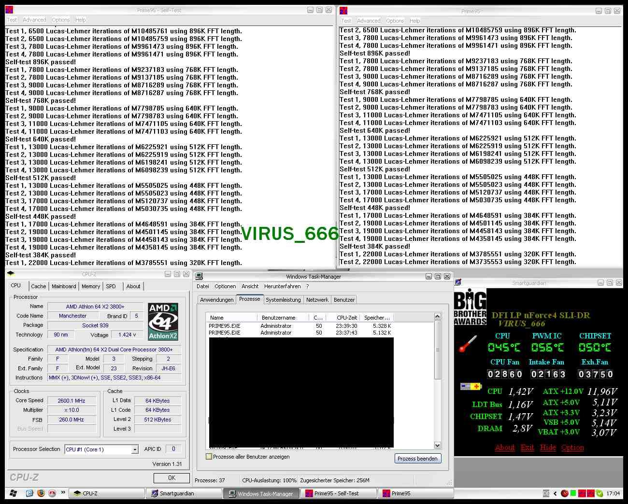The image size is (628, 504).
Task: Click Hide link in Smartguardian
Action: 548,448
